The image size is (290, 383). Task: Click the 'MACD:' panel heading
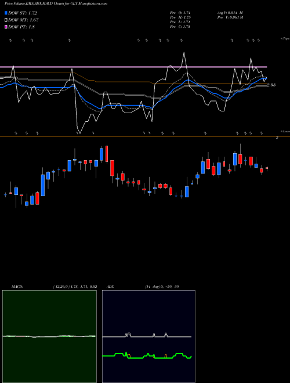point(17,287)
